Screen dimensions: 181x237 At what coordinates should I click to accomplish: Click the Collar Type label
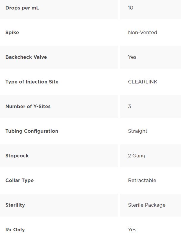click(19, 180)
